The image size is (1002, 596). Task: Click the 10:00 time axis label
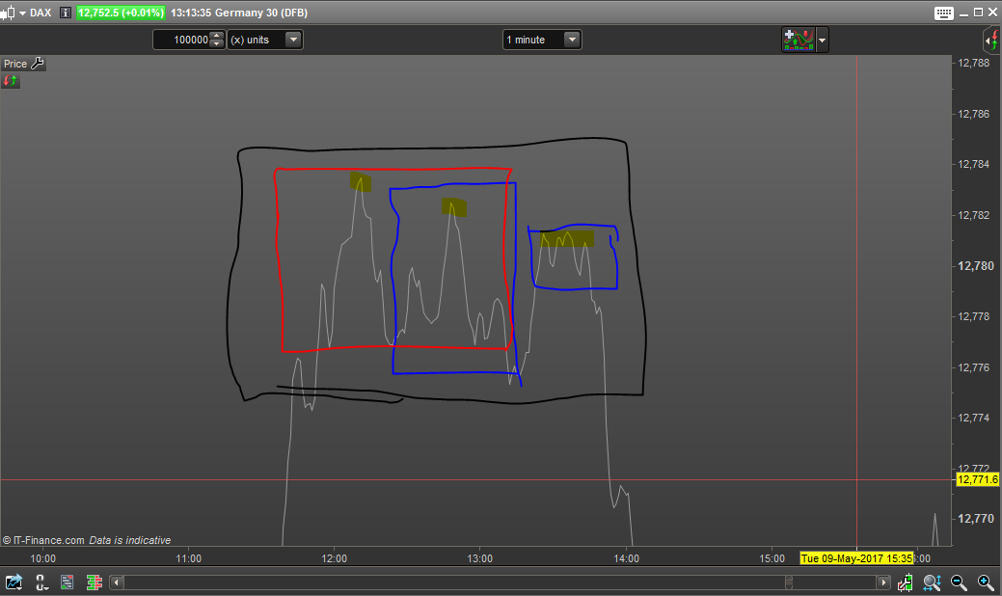pyautogui.click(x=42, y=558)
